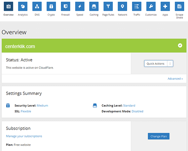The height and width of the screenshot is (151, 188).
Task: Open Manage your subscriptions link
Action: [24, 136]
